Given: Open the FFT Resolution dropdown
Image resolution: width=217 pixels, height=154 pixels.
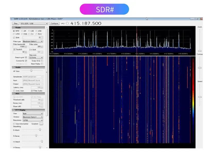Looking at the screenshot, I should (x=33, y=120).
